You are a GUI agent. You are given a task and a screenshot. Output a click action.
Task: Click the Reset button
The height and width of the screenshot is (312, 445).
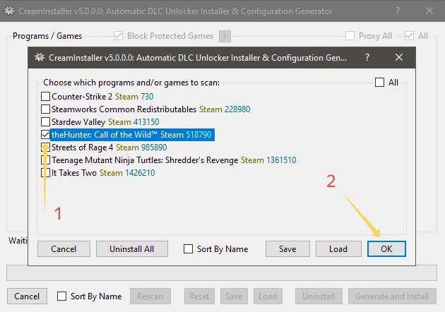(x=199, y=296)
